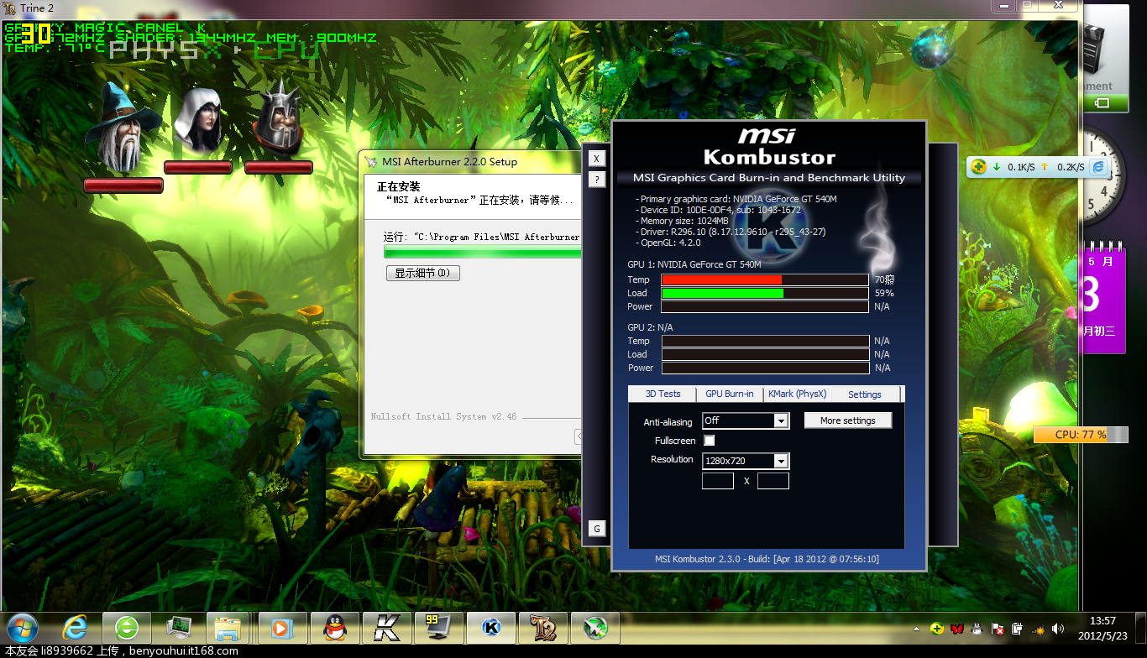This screenshot has height=658, width=1147.
Task: Click the volume speaker tray icon
Action: (1057, 628)
